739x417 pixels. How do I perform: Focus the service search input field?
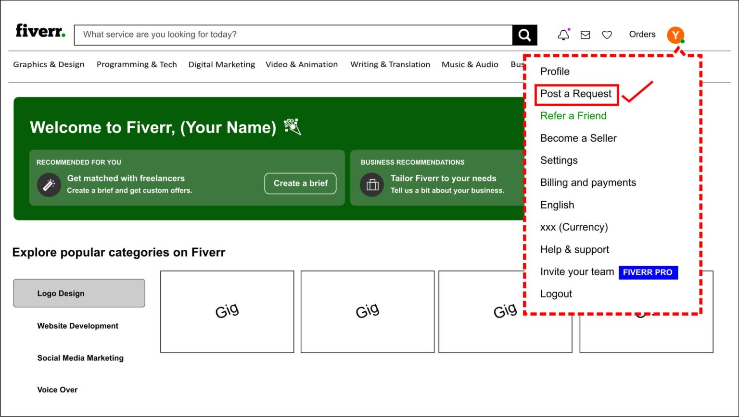coord(293,35)
